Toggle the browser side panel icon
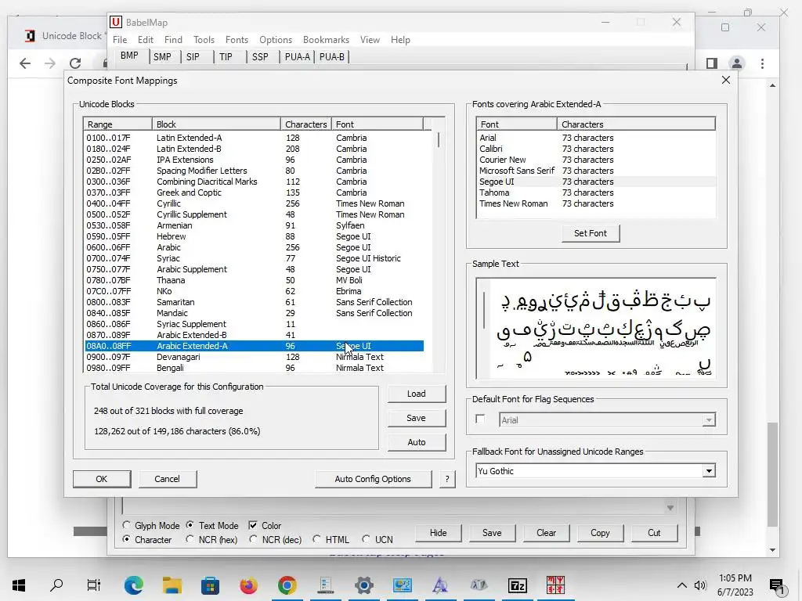This screenshot has width=802, height=601. (x=711, y=63)
